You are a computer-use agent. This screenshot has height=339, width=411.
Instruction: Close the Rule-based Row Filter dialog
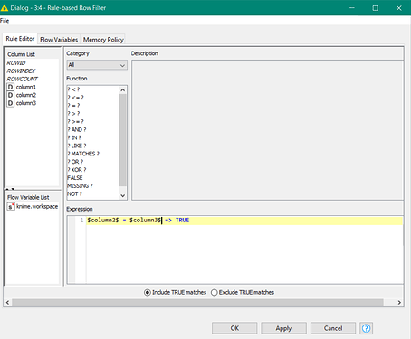point(398,8)
